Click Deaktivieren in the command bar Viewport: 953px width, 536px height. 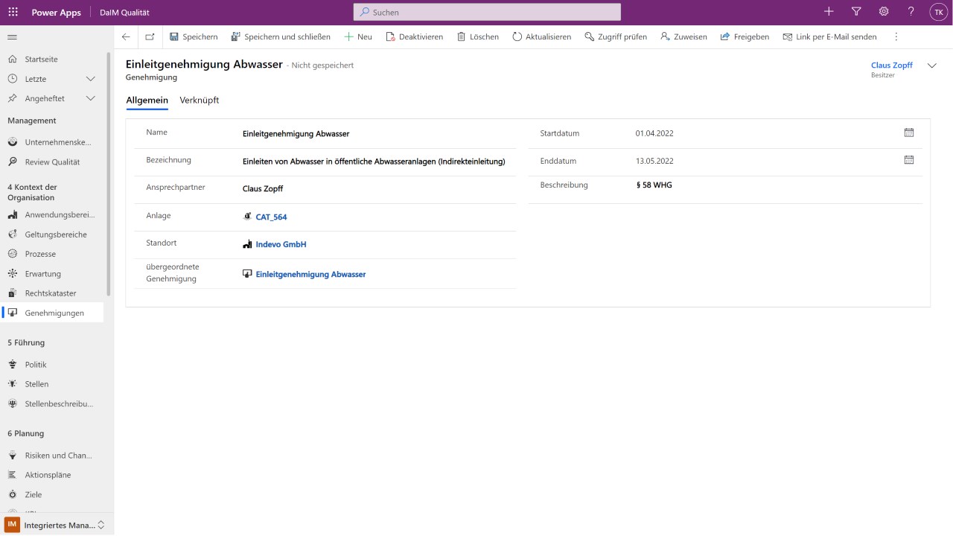[x=414, y=36]
